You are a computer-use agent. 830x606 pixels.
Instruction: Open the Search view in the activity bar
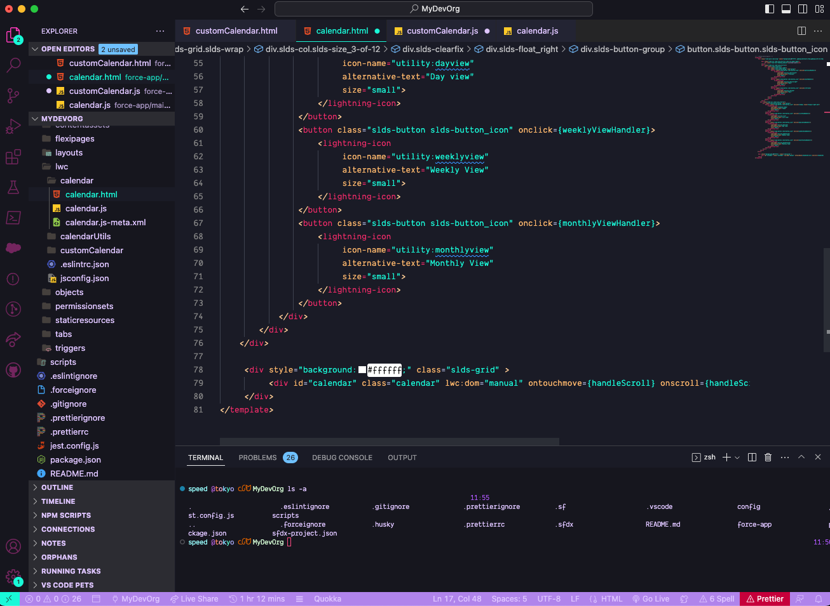(14, 65)
